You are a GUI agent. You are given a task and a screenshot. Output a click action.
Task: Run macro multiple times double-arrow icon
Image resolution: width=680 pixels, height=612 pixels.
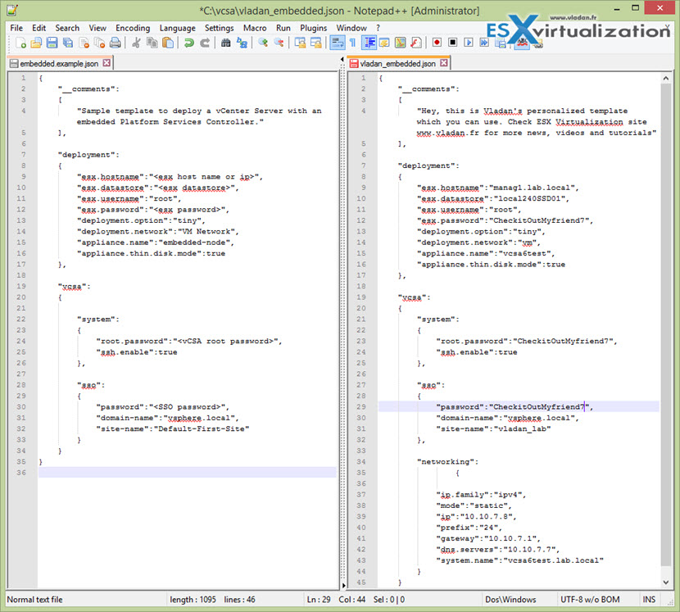(x=484, y=43)
